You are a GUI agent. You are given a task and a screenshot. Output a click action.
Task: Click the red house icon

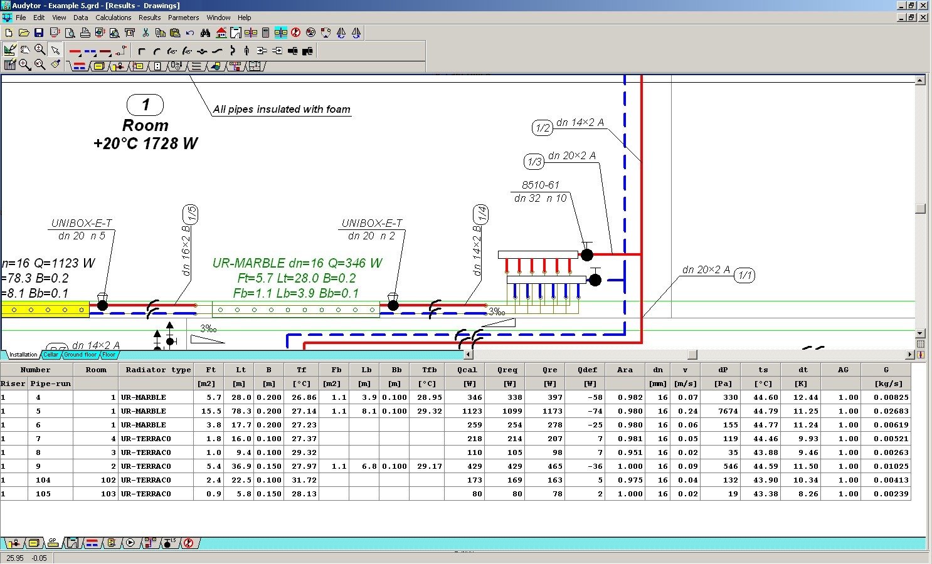coord(221,33)
